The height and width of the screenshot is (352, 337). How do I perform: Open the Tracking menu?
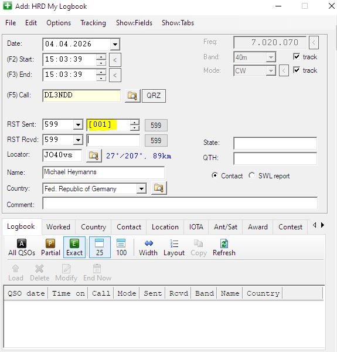pyautogui.click(x=93, y=23)
